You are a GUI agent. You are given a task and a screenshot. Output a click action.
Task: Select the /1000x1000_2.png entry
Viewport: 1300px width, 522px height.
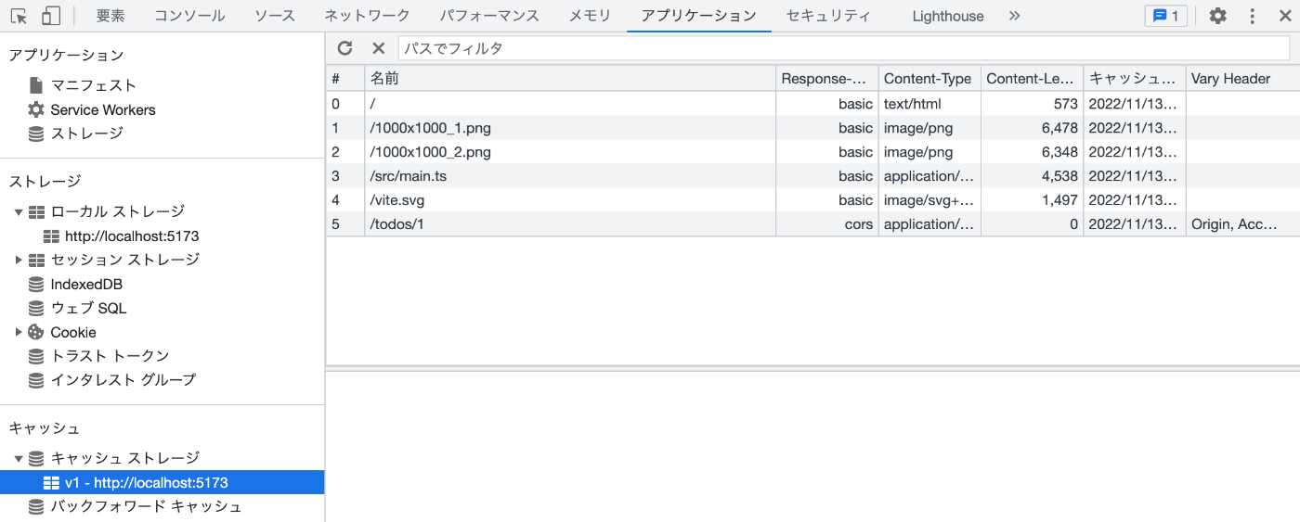[813, 152]
